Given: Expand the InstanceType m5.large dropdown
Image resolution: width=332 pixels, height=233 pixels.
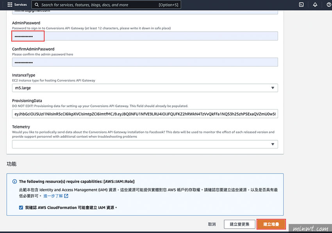Looking at the screenshot, I should pyautogui.click(x=145, y=88).
